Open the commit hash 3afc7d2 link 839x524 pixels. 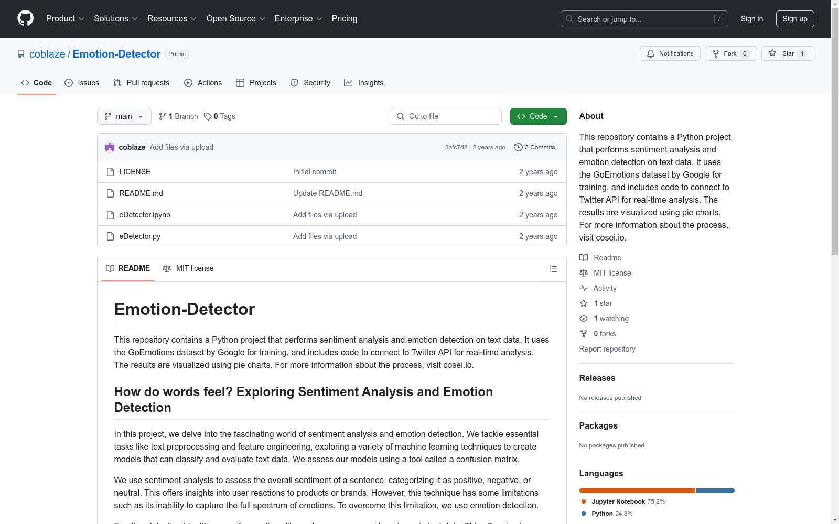(x=456, y=147)
